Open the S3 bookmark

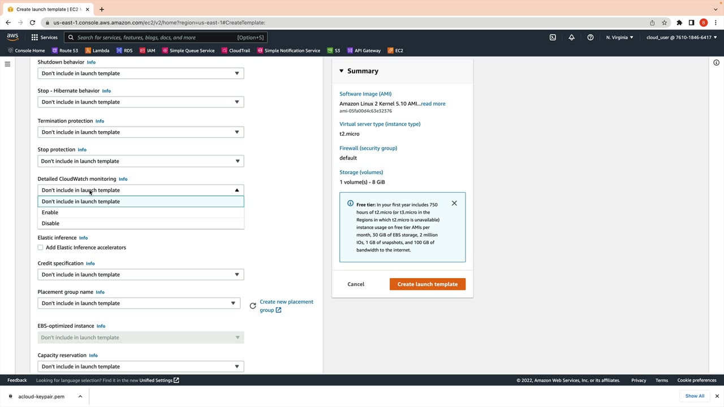tap(334, 50)
